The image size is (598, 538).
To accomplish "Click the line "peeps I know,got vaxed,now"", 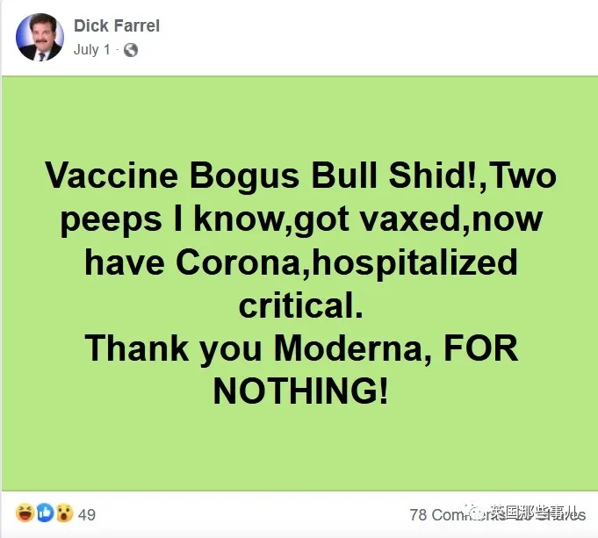I will (300, 219).
